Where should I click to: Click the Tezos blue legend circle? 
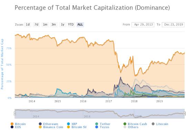pyautogui.click(x=97, y=127)
